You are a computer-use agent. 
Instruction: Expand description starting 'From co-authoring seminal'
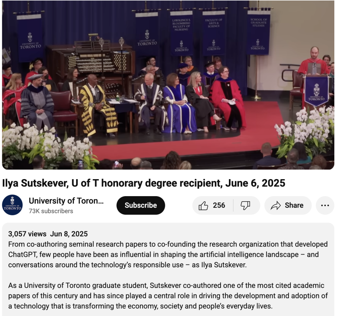168,255
